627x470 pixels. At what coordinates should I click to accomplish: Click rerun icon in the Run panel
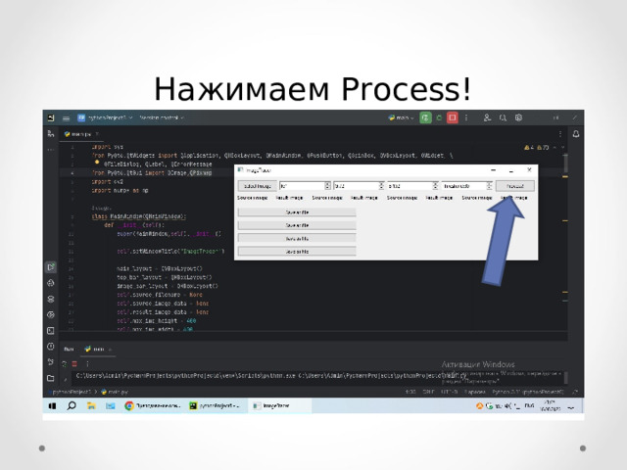point(65,363)
